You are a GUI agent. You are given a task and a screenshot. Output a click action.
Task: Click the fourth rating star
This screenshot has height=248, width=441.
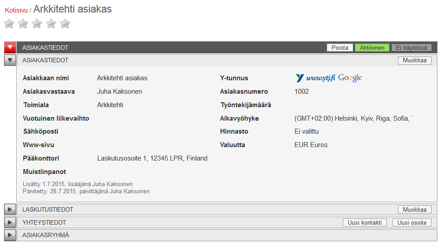51,24
